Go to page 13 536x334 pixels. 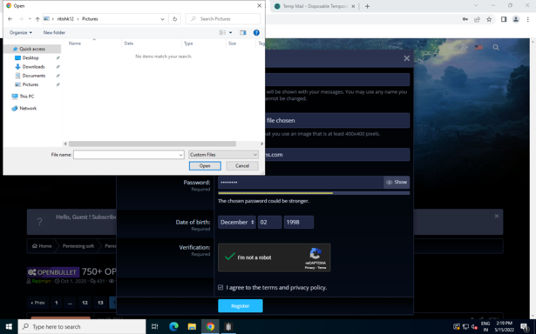[x=100, y=303]
